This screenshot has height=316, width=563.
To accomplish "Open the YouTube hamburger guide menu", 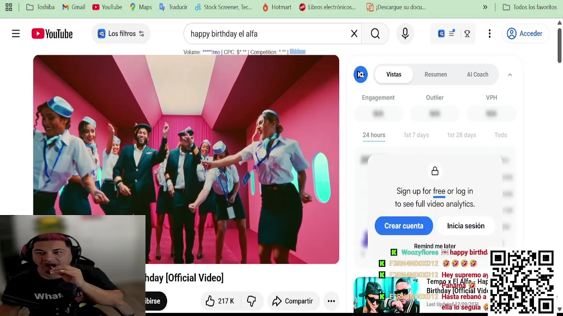I will 16,34.
